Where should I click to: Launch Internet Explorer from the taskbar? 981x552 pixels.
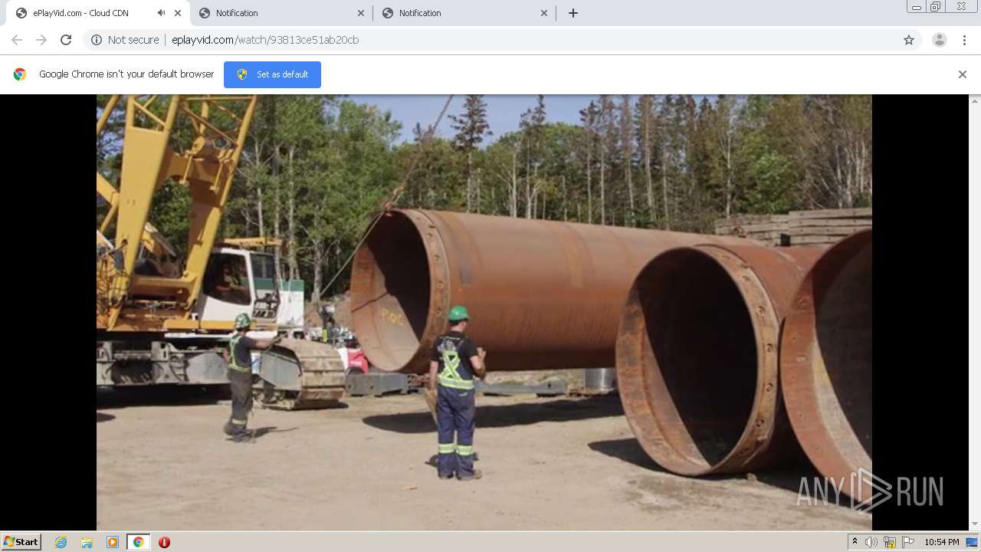pyautogui.click(x=61, y=542)
